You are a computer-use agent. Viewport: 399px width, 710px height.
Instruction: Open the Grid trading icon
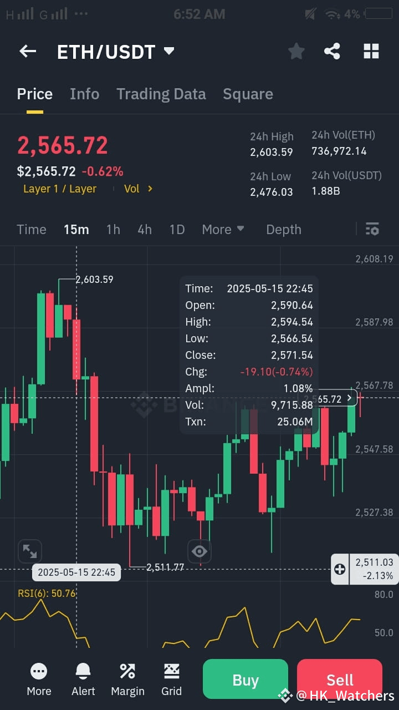click(171, 678)
